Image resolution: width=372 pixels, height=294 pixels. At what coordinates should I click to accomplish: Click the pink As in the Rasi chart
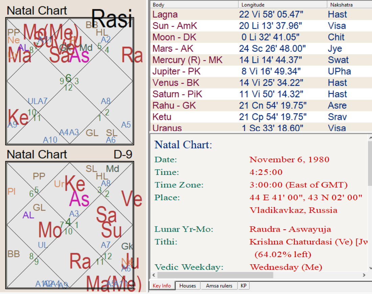[x=79, y=55]
